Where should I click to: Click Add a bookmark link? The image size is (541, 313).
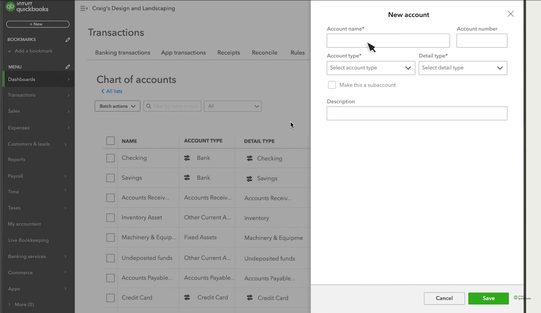point(30,51)
